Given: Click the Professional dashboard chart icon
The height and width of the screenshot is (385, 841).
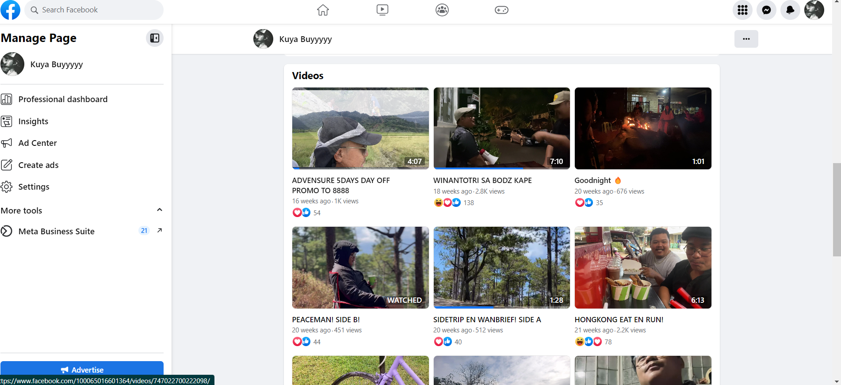Looking at the screenshot, I should [7, 99].
